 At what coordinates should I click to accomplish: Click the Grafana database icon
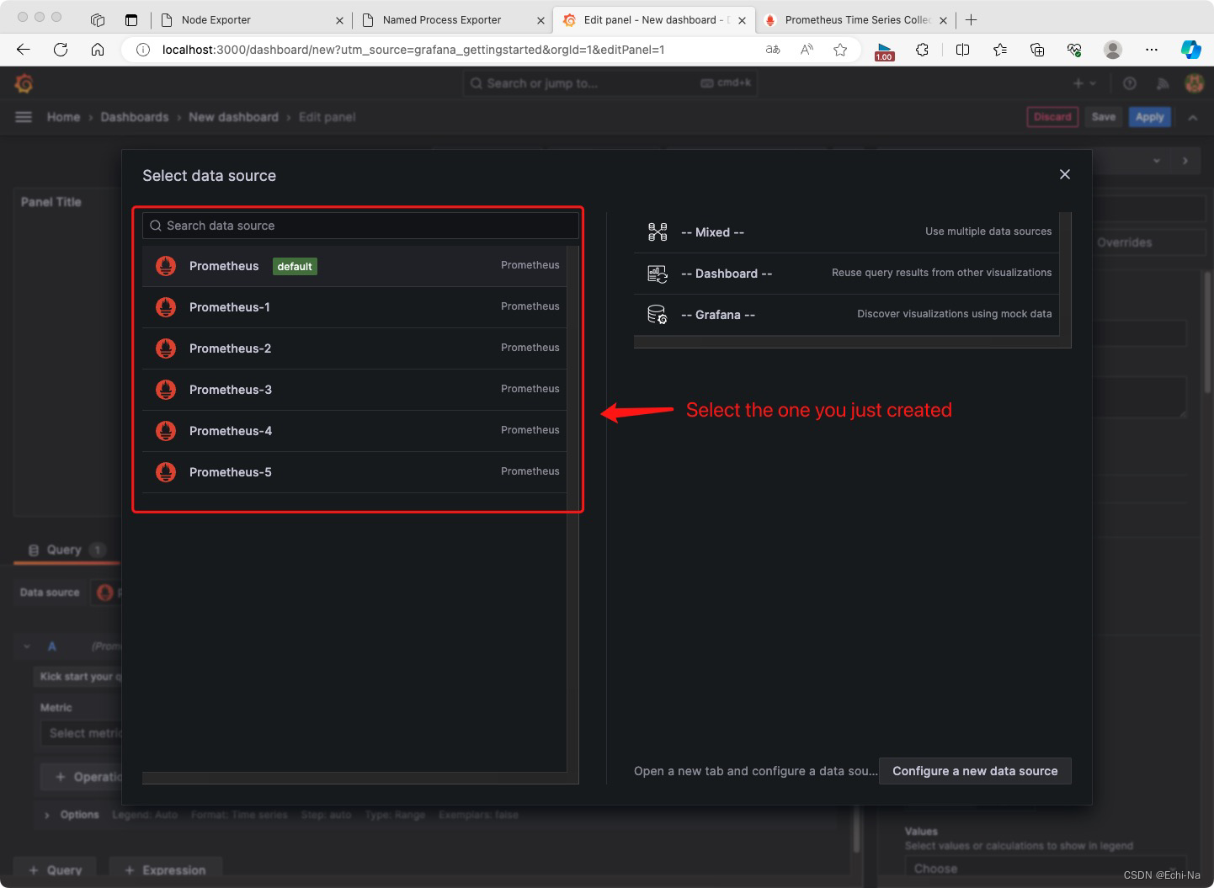click(658, 315)
